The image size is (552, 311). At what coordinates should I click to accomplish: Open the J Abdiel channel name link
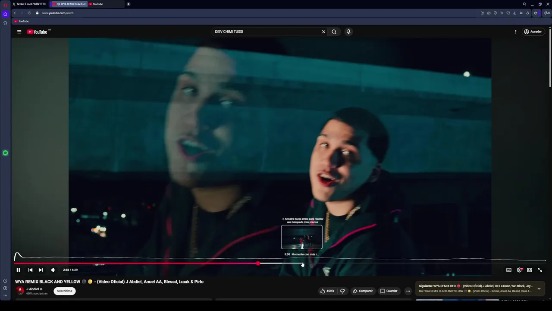coord(33,289)
